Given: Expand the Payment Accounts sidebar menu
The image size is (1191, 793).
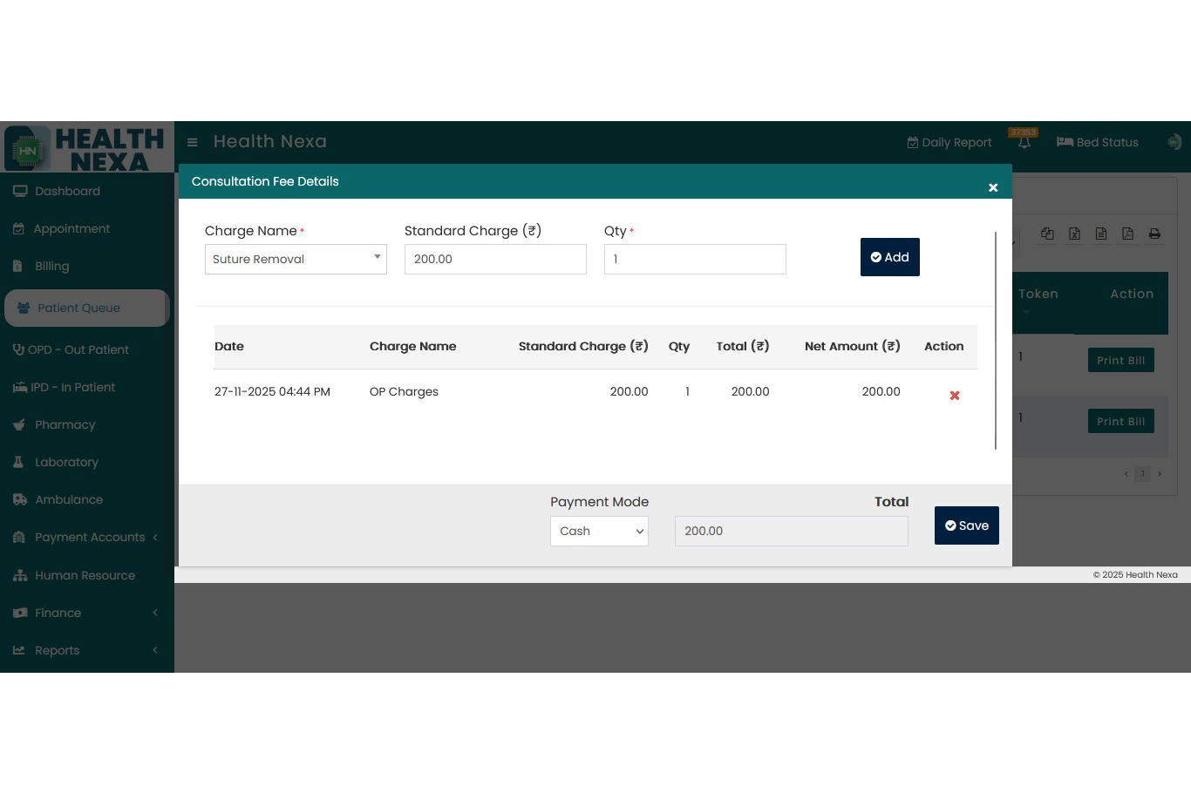Looking at the screenshot, I should point(87,537).
